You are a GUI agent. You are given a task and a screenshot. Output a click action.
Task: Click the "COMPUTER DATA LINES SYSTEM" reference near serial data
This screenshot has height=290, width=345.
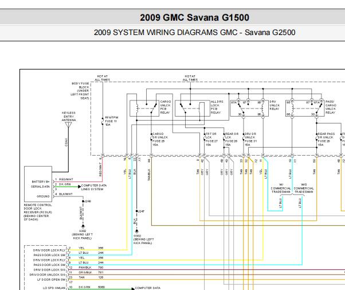click(x=94, y=187)
